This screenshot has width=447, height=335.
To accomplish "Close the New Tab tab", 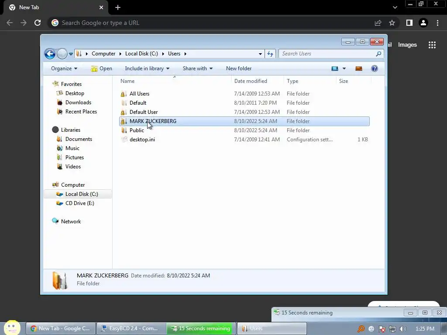I will [101, 7].
